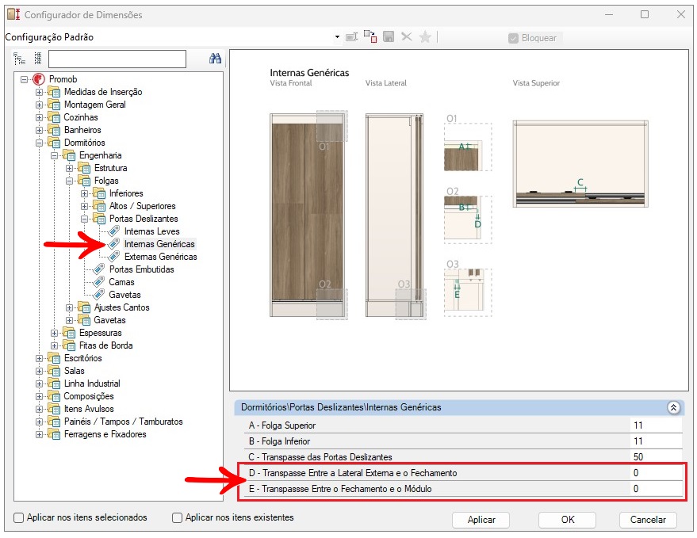Click the delete (X) toolbar icon

407,37
